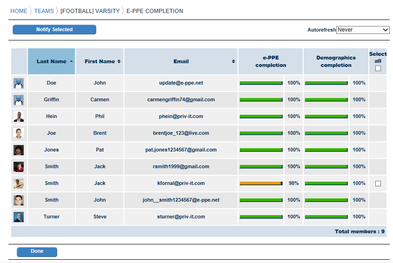The image size is (393, 263).
Task: Click last name Turner
Action: [51, 217]
